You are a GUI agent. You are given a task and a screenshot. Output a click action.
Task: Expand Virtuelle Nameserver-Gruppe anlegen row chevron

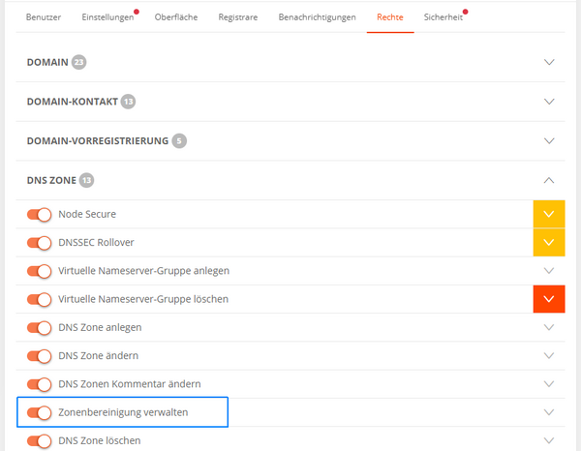(549, 271)
